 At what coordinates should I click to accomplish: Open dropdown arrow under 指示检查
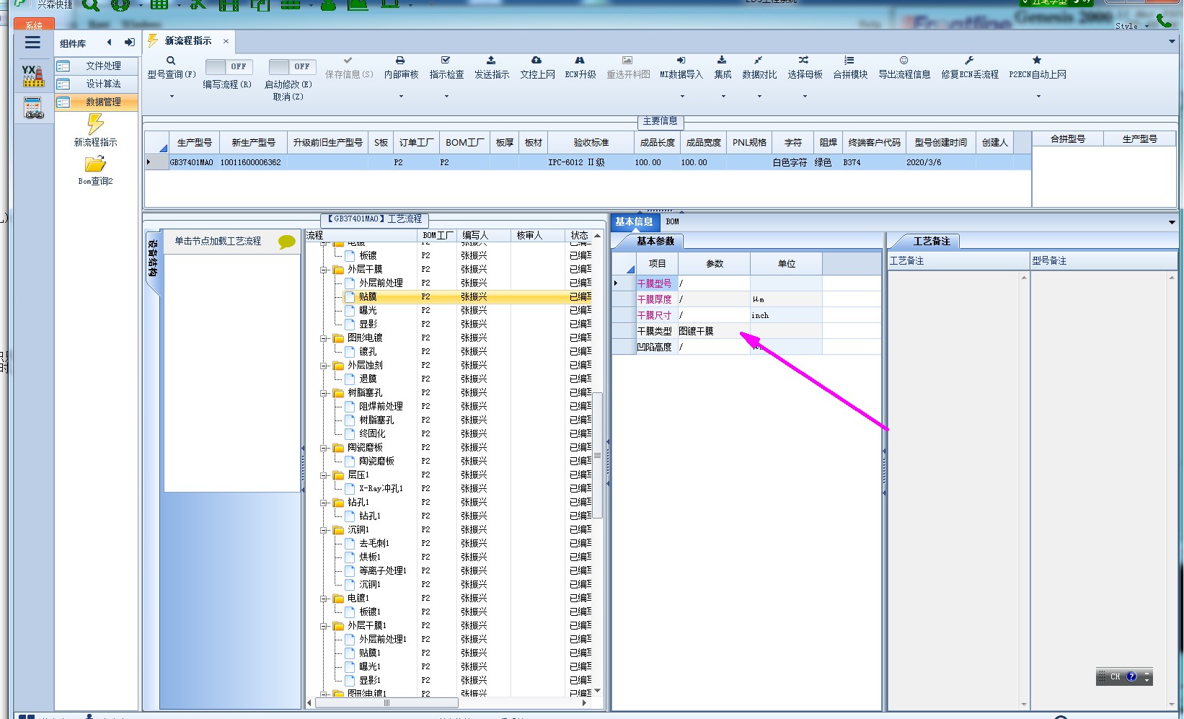[x=446, y=96]
